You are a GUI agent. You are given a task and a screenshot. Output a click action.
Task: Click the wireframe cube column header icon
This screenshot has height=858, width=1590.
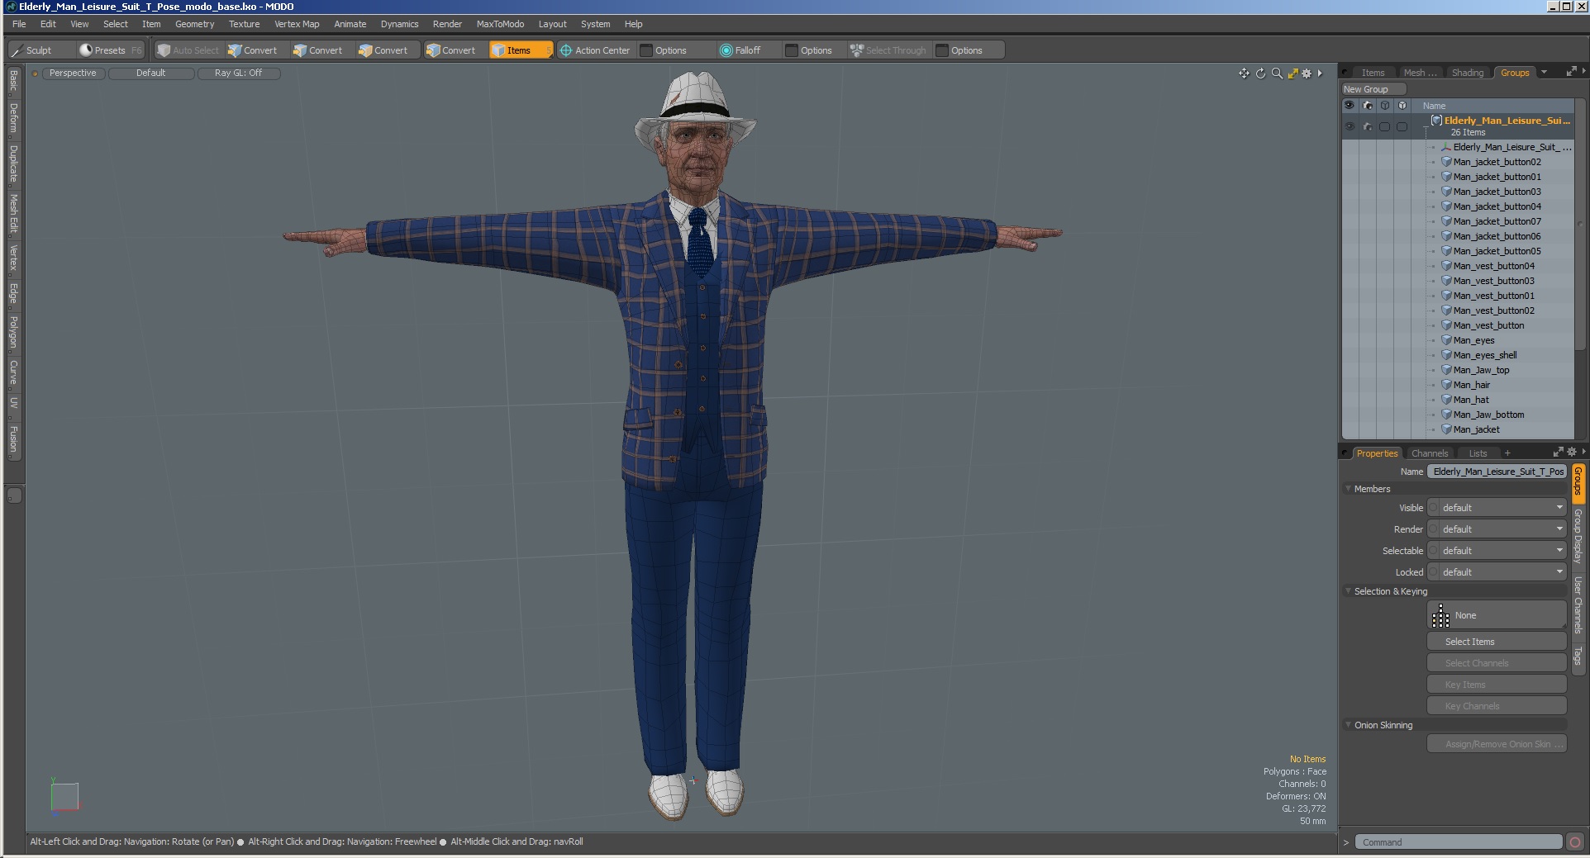1385,106
